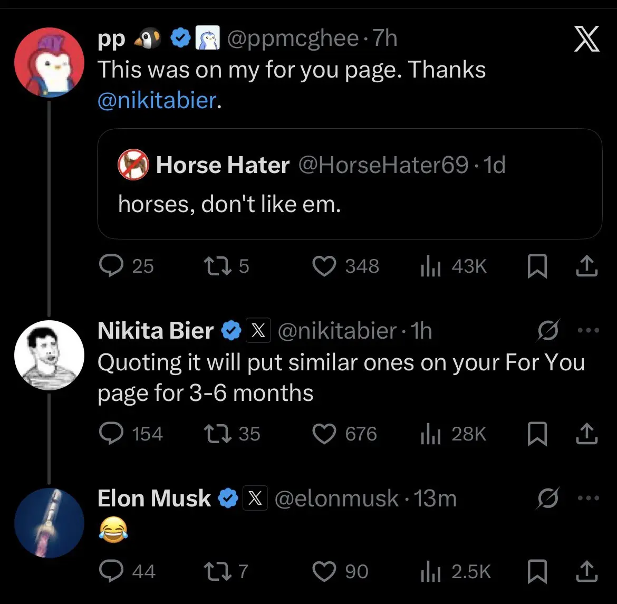
Task: Reply to pp's post
Action: 111,266
